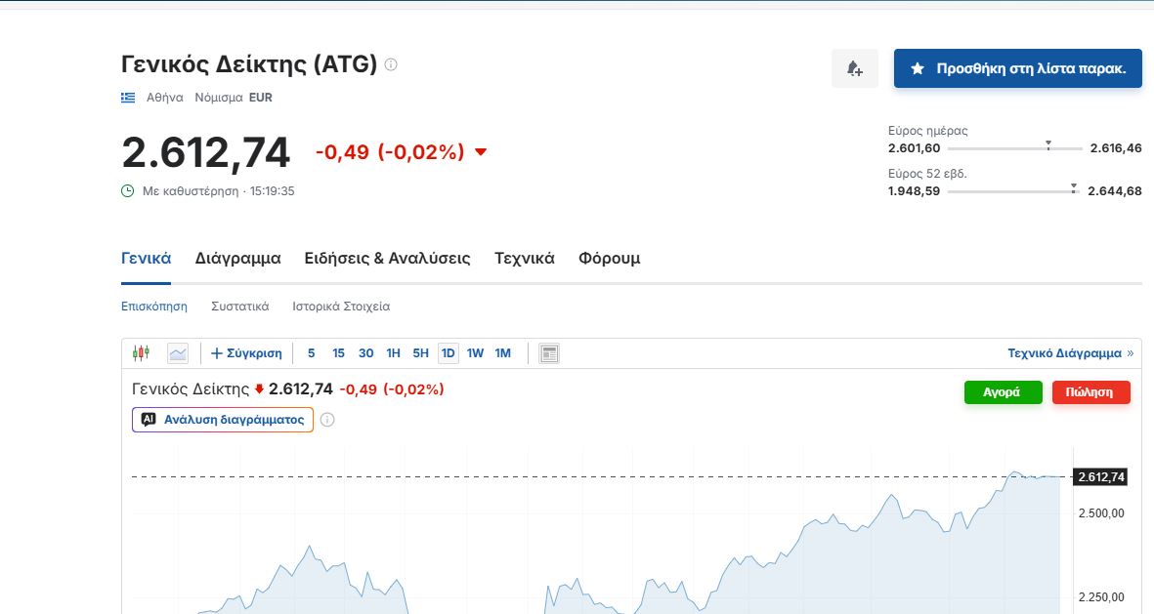Toggle the 1D chart interval
The width and height of the screenshot is (1154, 614).
(449, 353)
